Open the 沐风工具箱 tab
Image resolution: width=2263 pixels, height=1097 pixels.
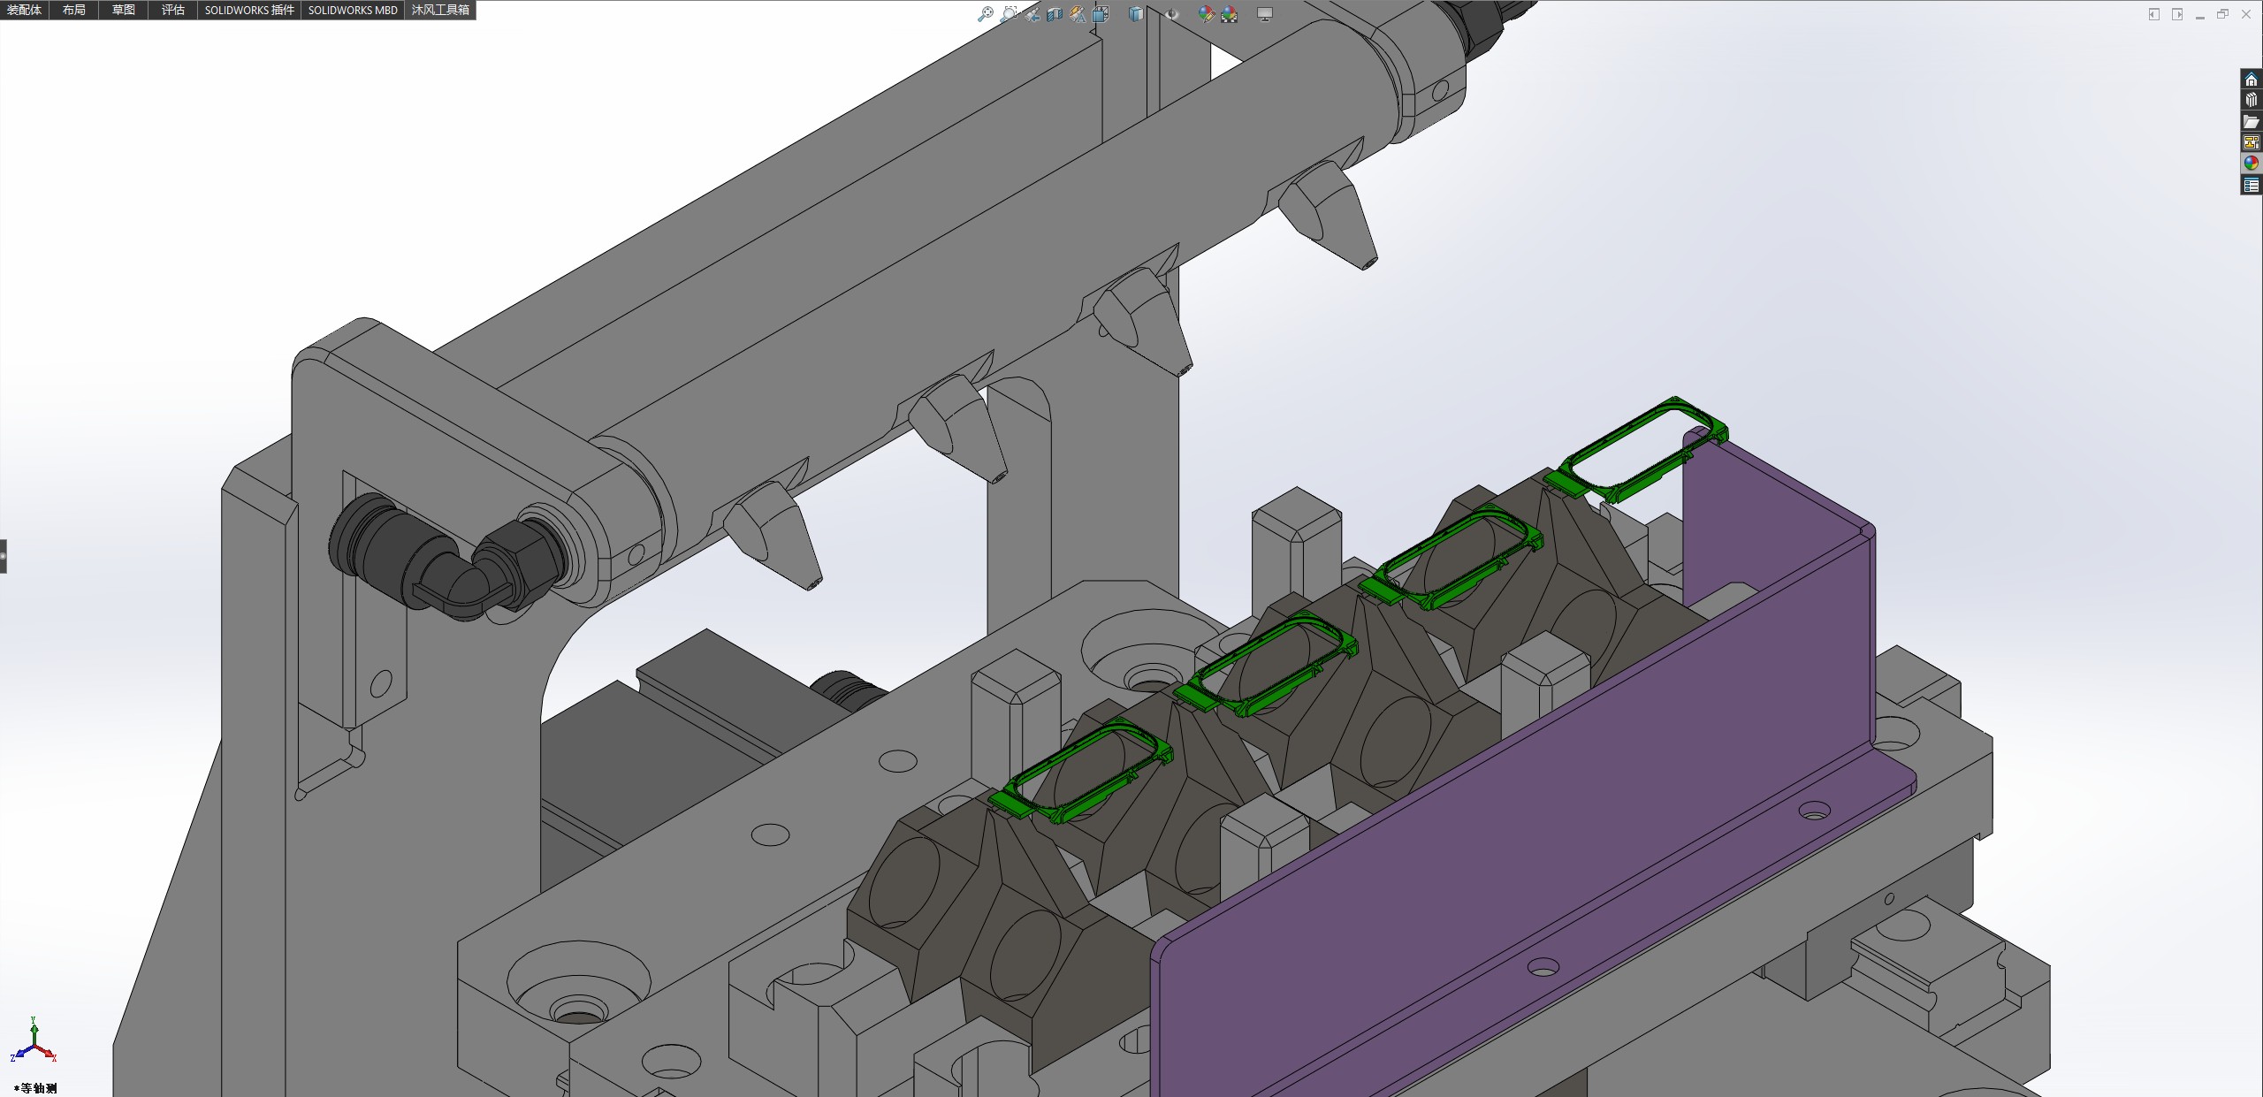click(440, 10)
